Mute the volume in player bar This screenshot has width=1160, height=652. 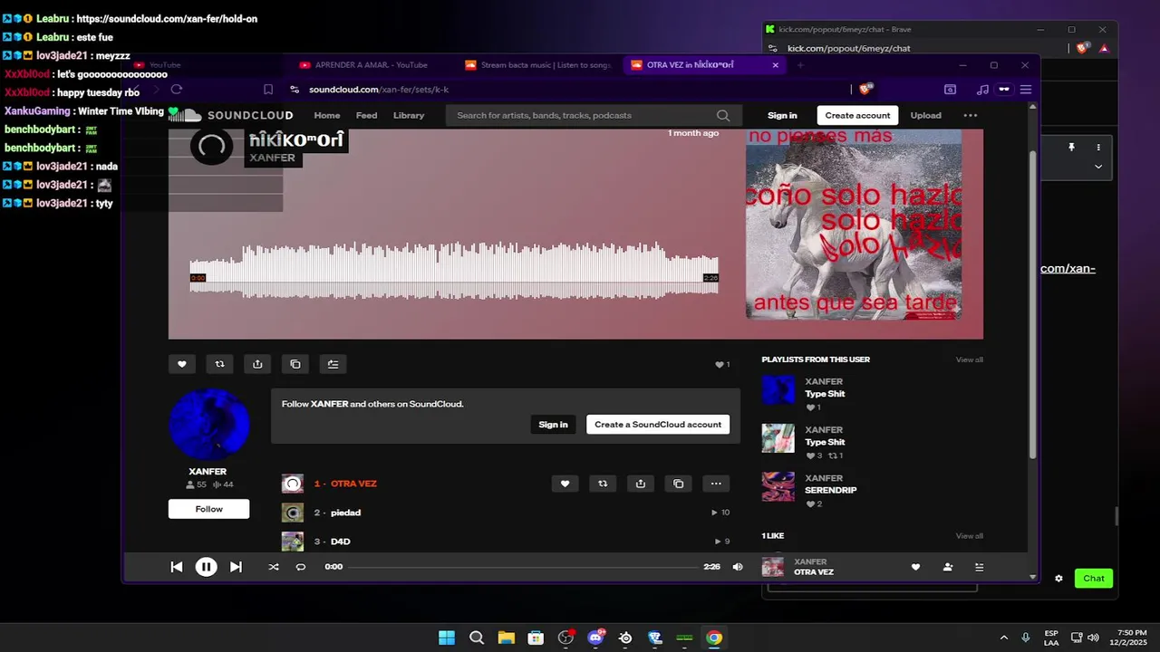[x=738, y=567]
